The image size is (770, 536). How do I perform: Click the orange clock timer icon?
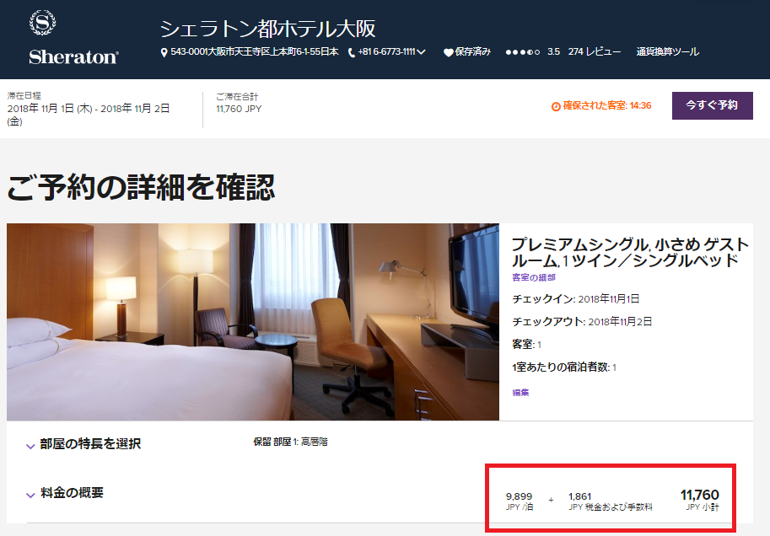(x=556, y=106)
